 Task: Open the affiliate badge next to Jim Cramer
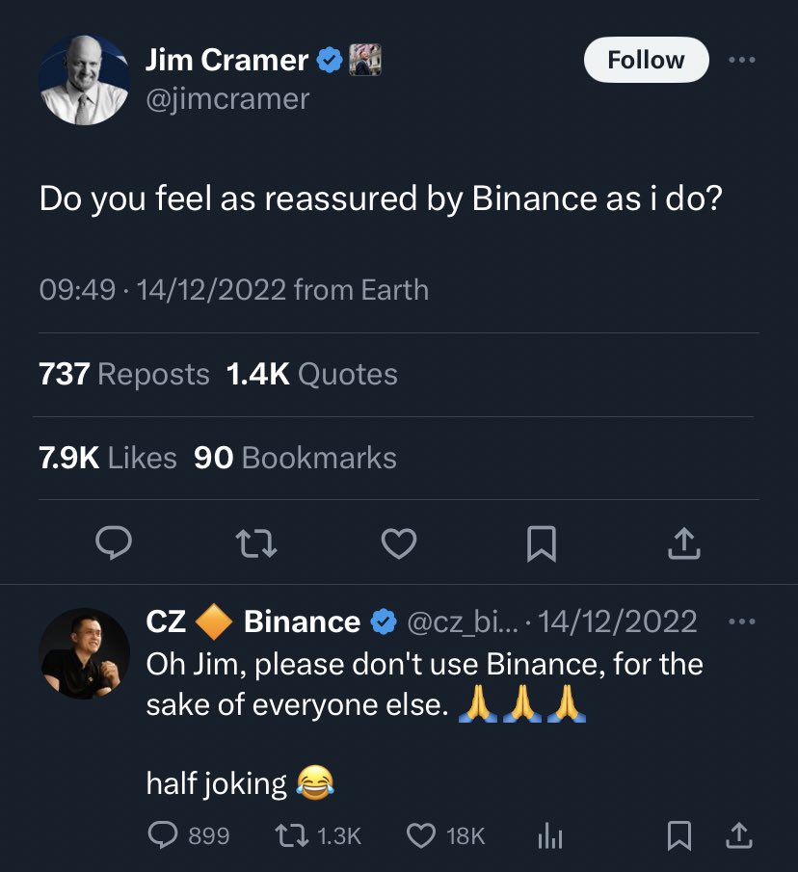click(365, 60)
